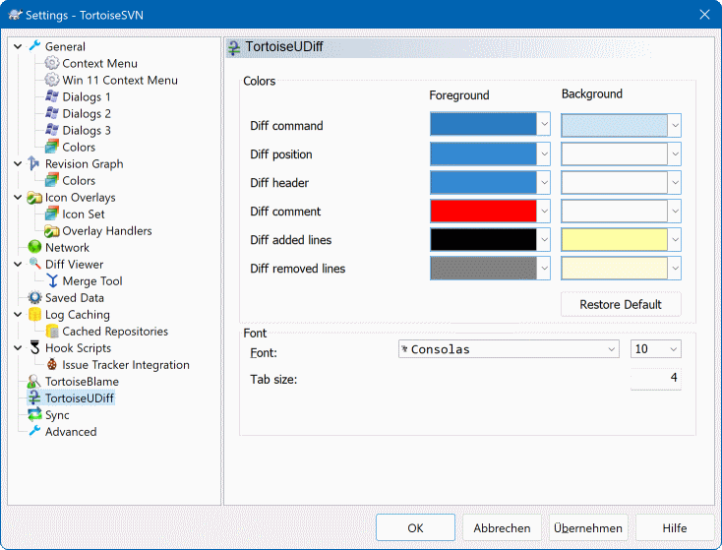This screenshot has width=722, height=550.
Task: Open Overlay Handlers settings page
Action: click(x=107, y=231)
